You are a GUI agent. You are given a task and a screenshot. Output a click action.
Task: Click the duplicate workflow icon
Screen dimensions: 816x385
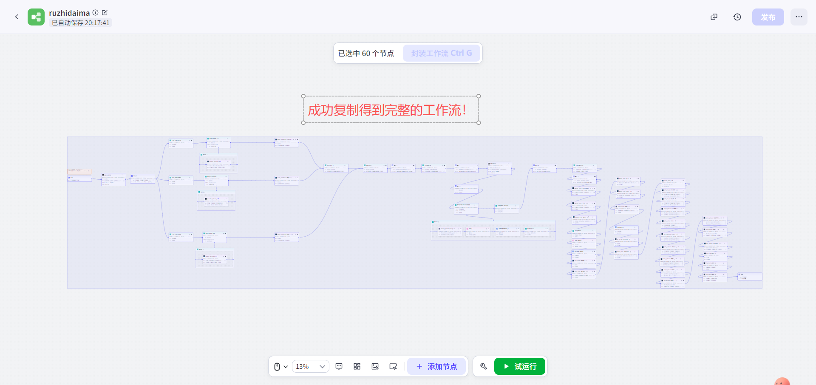tap(714, 17)
